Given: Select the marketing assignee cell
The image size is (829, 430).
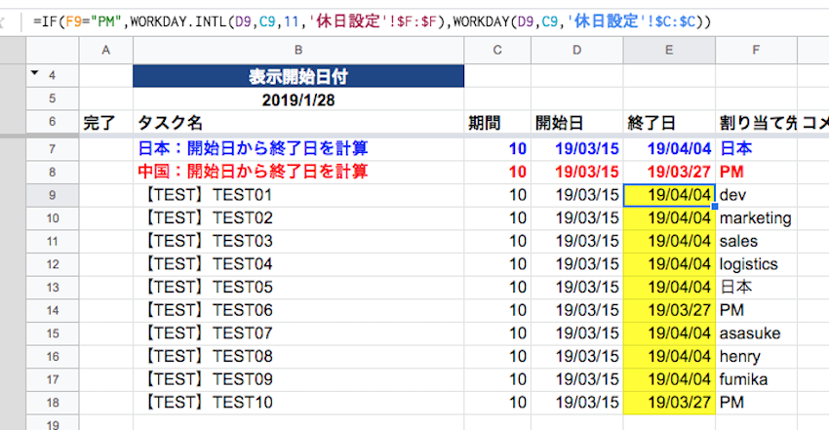Looking at the screenshot, I should click(x=756, y=217).
